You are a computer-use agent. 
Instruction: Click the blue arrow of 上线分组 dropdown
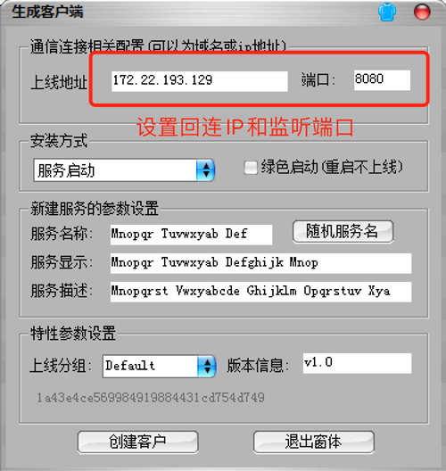click(x=207, y=366)
